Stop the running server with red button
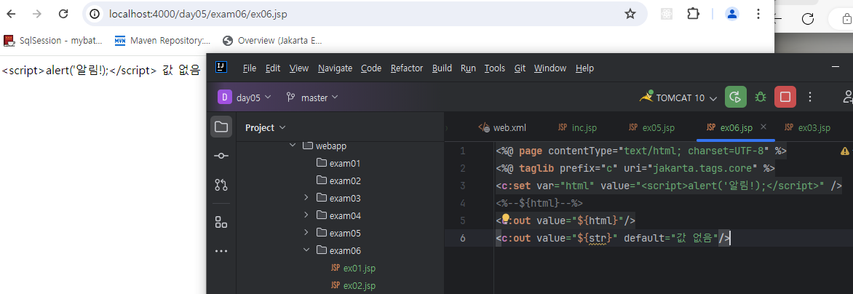 coord(785,98)
